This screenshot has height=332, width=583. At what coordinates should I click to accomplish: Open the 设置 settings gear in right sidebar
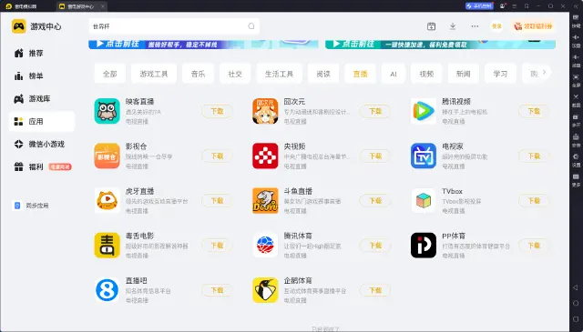point(576,160)
